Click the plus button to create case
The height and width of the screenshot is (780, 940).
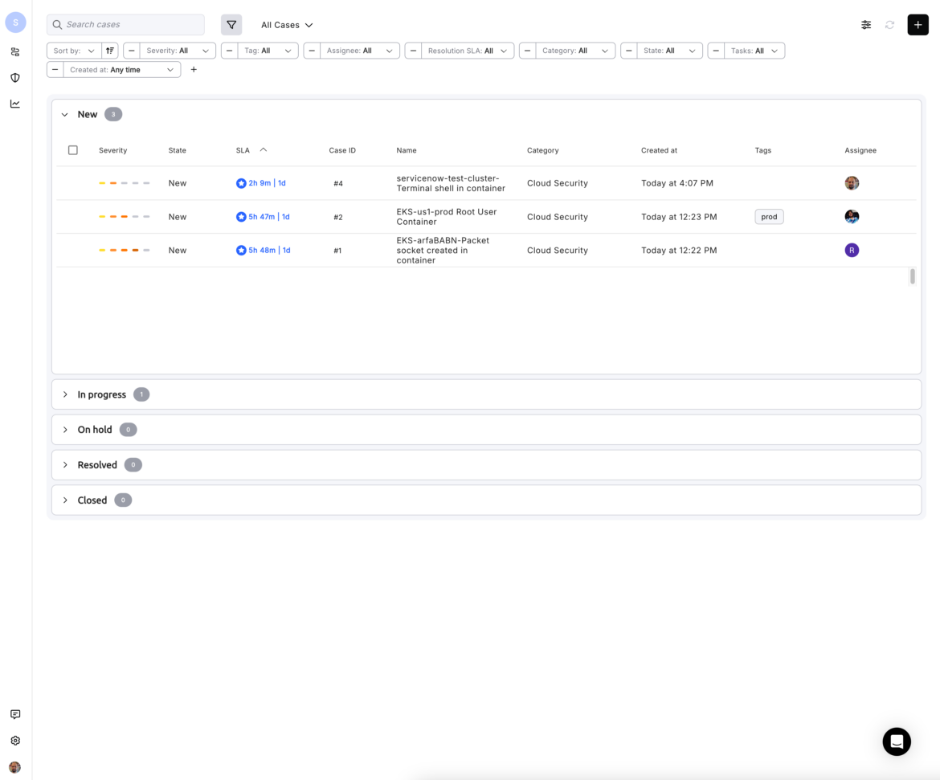click(x=918, y=25)
